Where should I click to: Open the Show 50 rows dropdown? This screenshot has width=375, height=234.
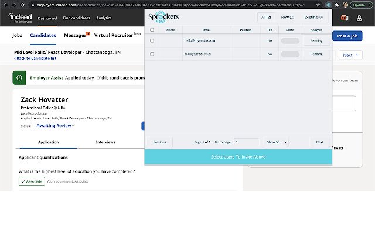pyautogui.click(x=277, y=142)
